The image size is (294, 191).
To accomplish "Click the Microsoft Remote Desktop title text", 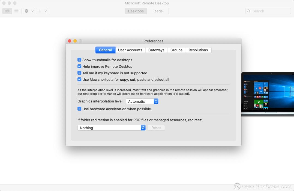I will coord(147,3).
